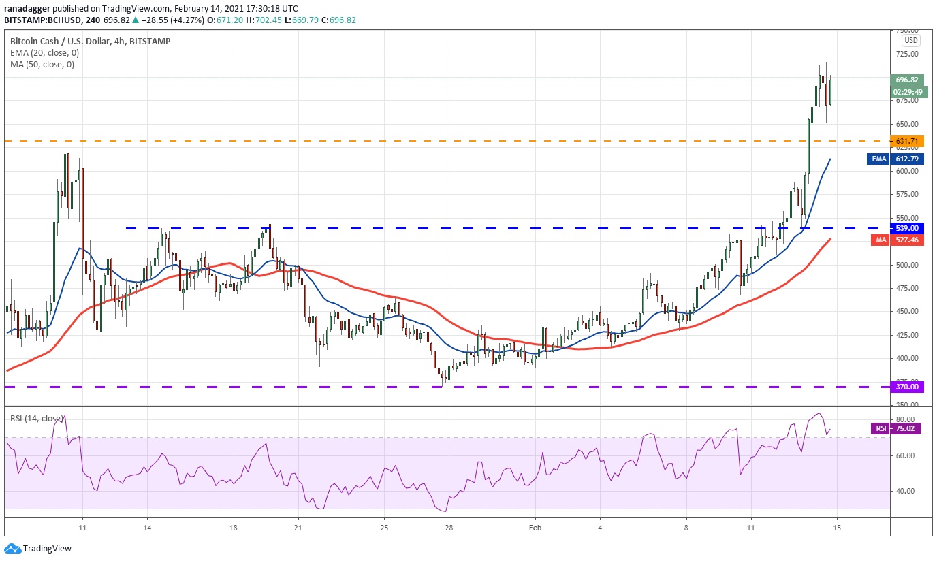Click the 18 date on the time axis
This screenshot has width=937, height=561.
233,528
